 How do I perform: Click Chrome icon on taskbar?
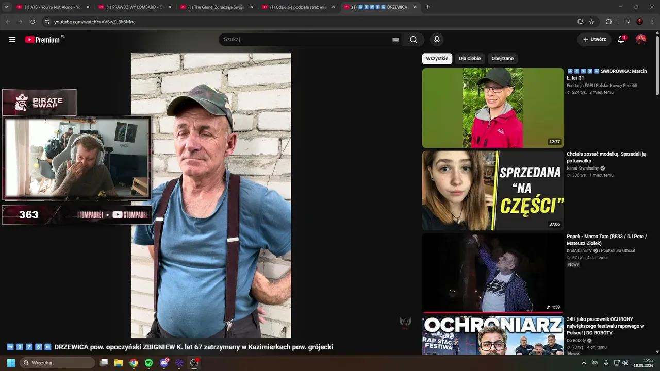(x=134, y=363)
